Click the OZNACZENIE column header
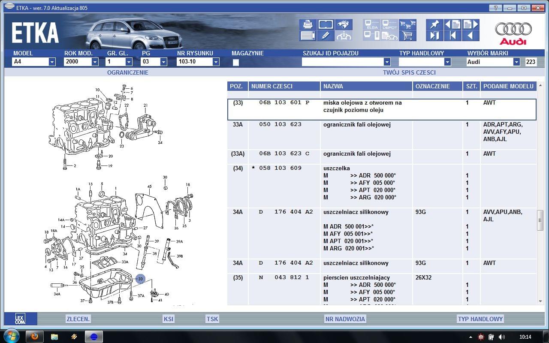Viewport: 549px width, 343px height. coord(437,86)
